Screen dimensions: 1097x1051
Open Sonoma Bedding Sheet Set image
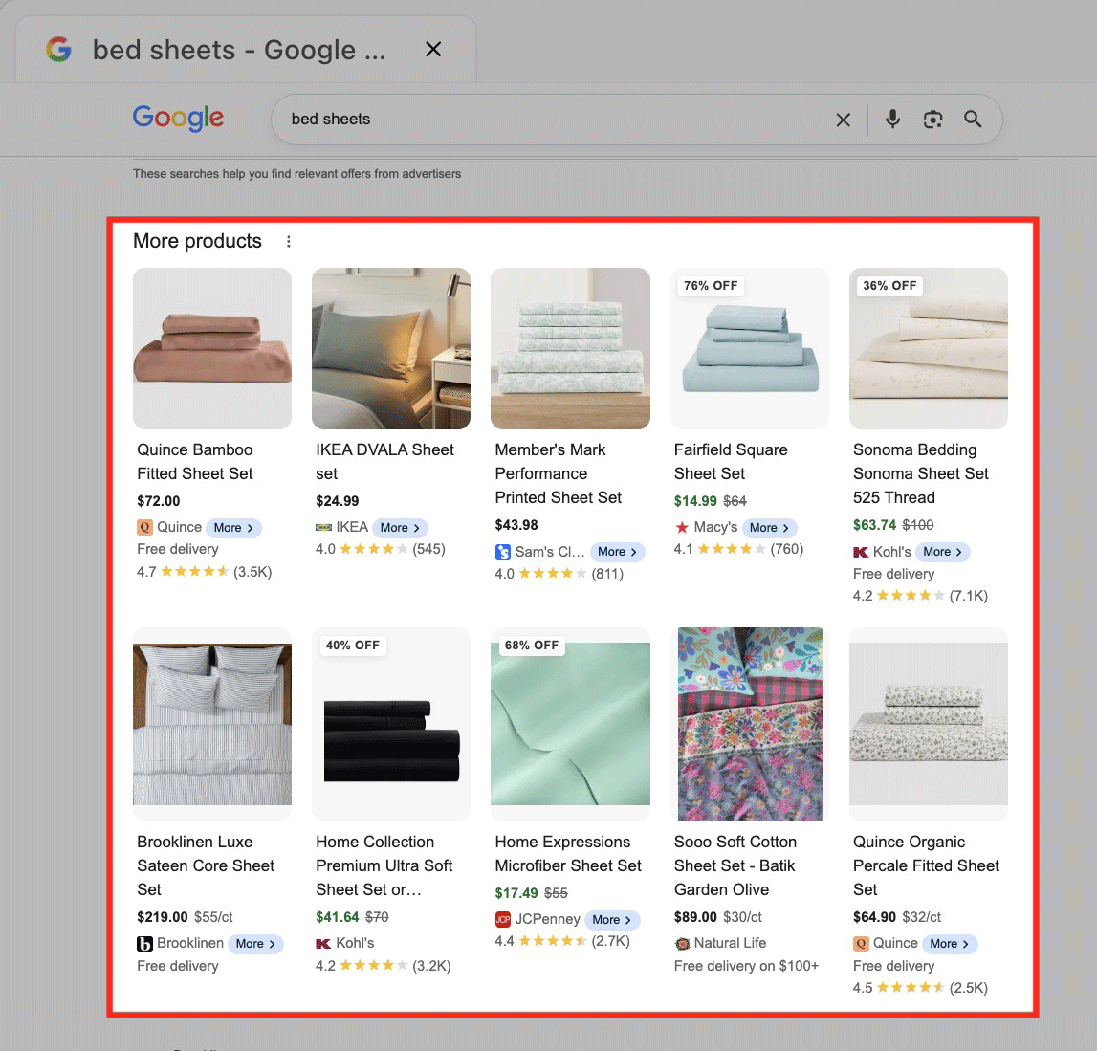tap(929, 348)
